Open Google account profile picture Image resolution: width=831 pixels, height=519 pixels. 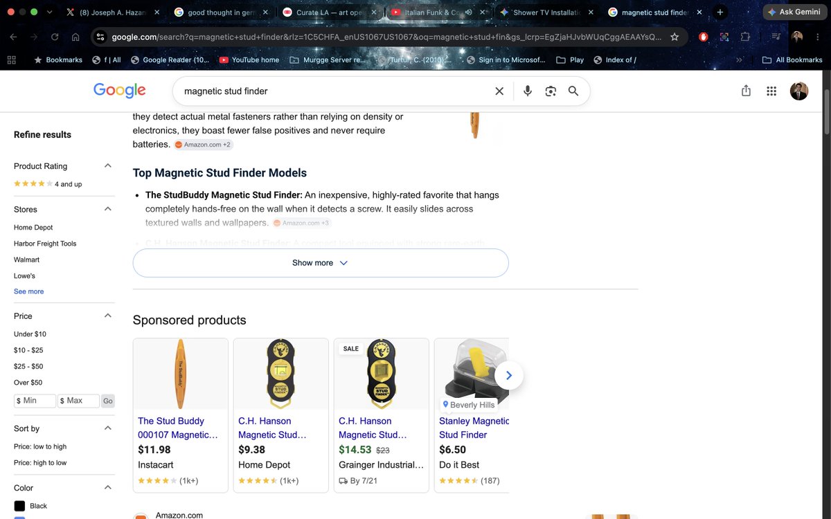(x=799, y=91)
